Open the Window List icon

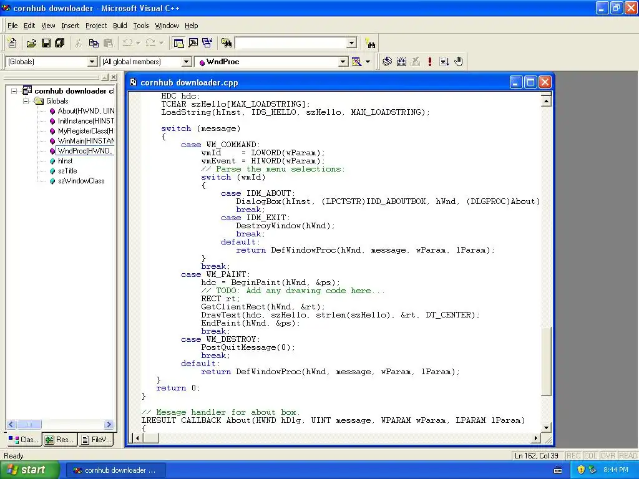point(207,43)
